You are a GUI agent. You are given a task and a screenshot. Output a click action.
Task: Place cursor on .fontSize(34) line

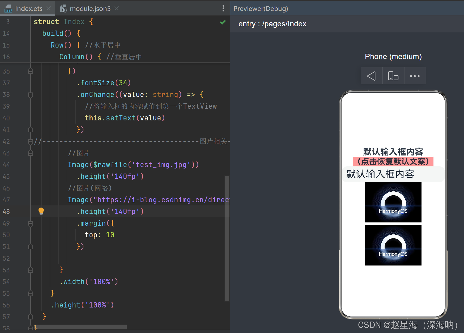104,83
